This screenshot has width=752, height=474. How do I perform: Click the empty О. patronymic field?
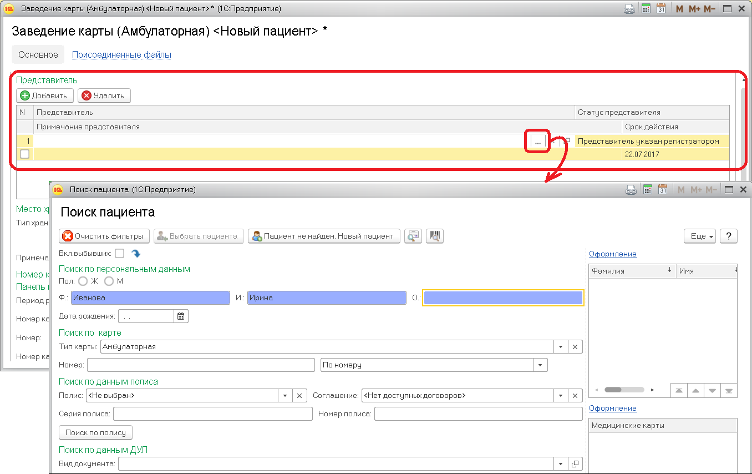503,297
